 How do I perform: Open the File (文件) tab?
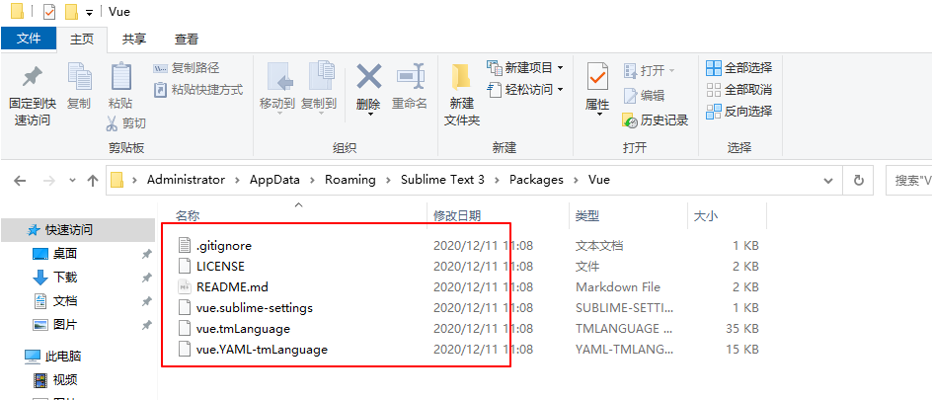tap(29, 39)
